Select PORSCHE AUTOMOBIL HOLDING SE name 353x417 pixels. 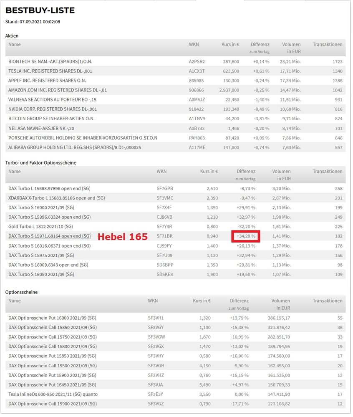[83, 139]
